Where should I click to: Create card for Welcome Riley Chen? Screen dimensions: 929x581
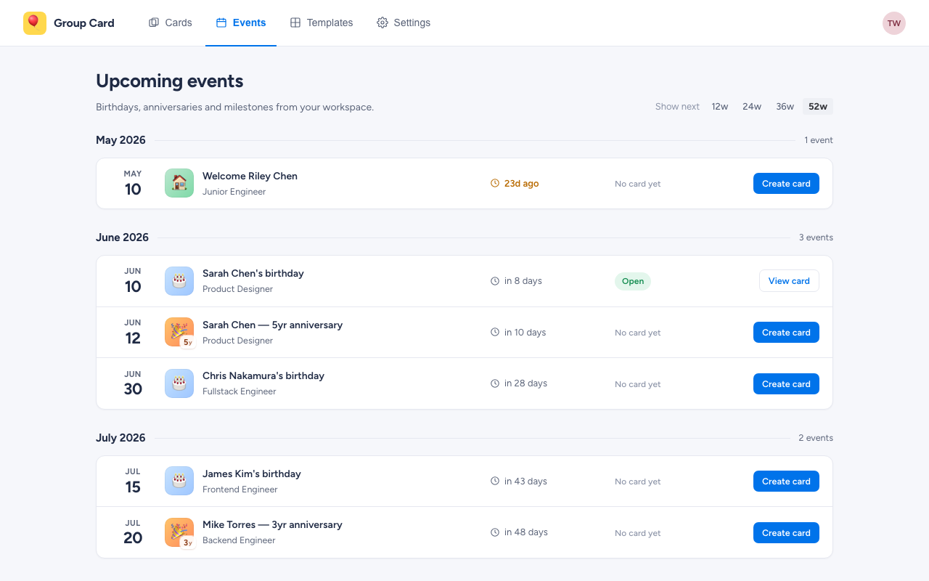click(786, 184)
